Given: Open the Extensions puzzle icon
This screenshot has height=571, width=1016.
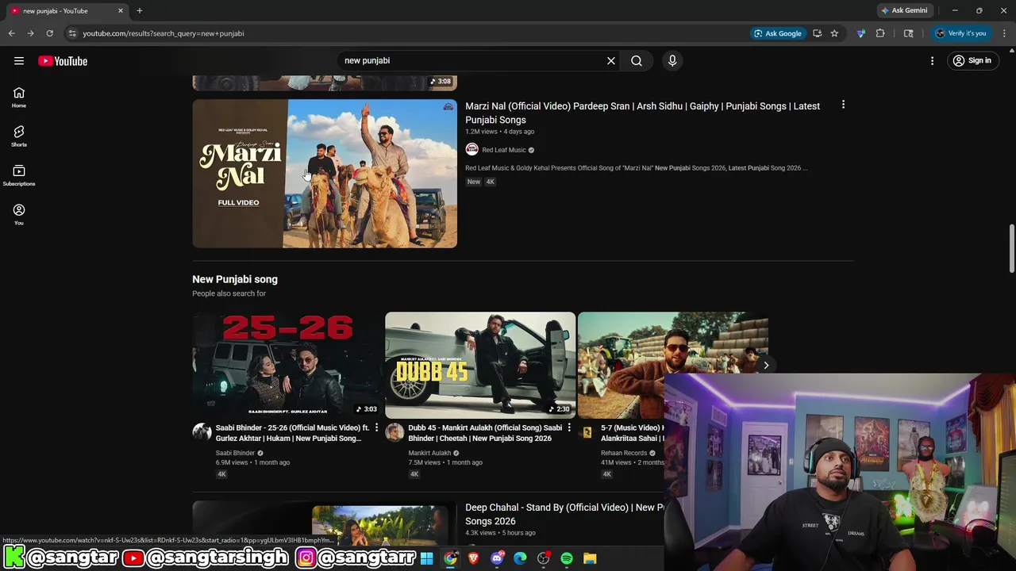Looking at the screenshot, I should coord(880,33).
